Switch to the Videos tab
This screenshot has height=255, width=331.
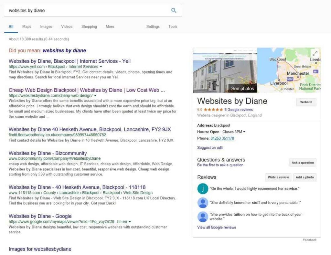[x=67, y=27]
